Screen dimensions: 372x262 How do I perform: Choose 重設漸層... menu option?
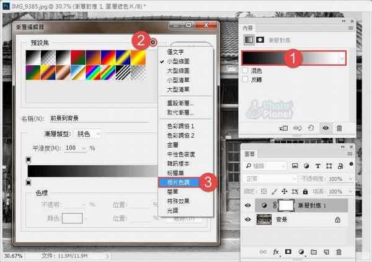[180, 102]
